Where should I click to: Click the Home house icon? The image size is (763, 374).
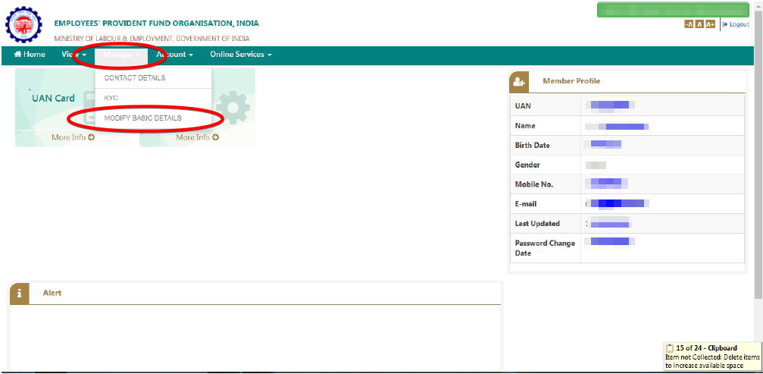pos(18,54)
